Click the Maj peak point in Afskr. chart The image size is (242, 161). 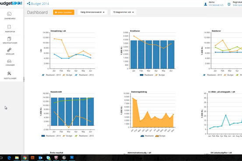tap(226, 115)
